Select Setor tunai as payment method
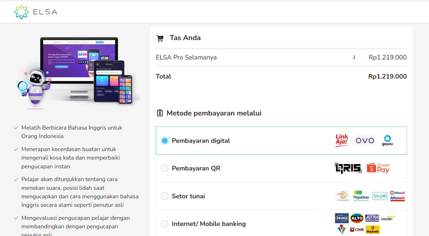Viewport: 429px width, 236px height. pyautogui.click(x=165, y=196)
